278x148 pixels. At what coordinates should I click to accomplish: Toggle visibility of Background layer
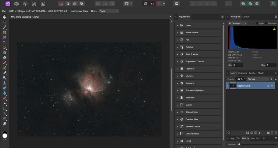pyautogui.click(x=272, y=86)
